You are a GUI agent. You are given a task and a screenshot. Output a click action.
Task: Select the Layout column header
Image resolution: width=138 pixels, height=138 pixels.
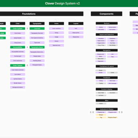click(x=76, y=24)
